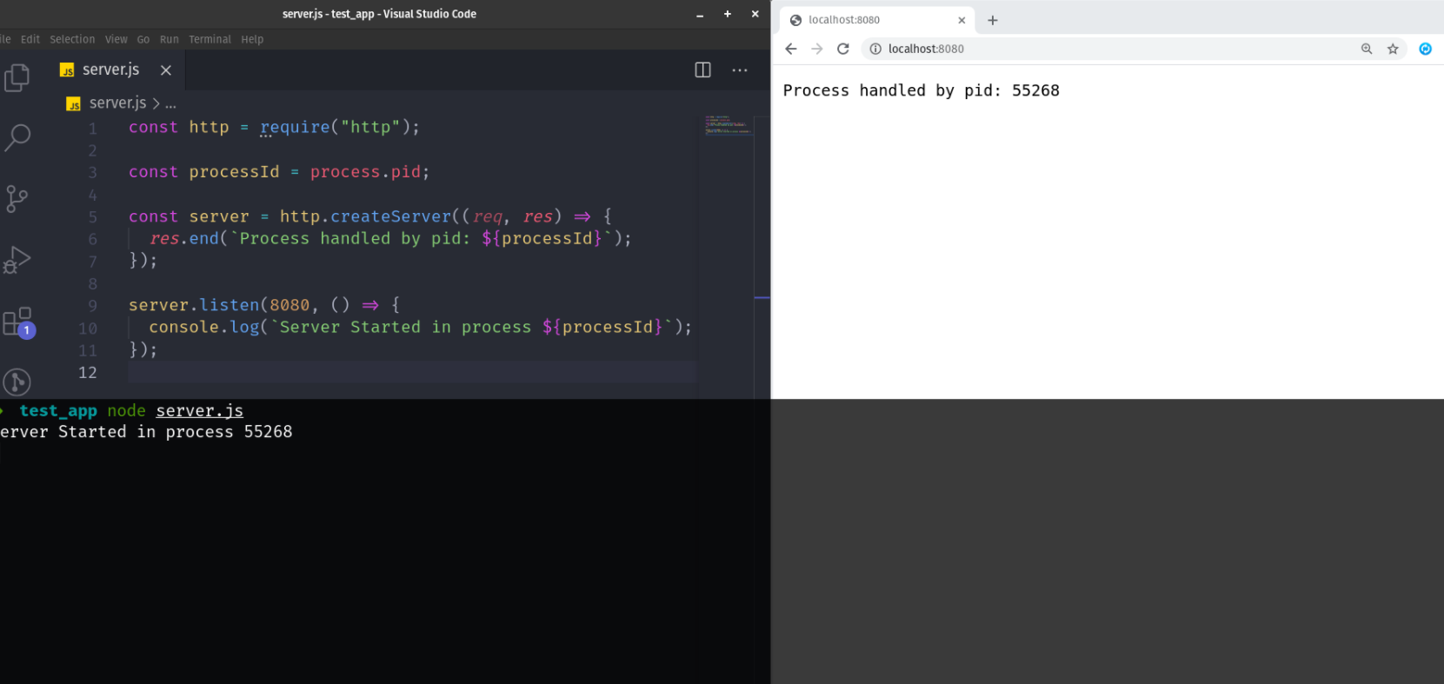This screenshot has height=684, width=1444.
Task: Open the Terminal menu
Action: point(210,40)
